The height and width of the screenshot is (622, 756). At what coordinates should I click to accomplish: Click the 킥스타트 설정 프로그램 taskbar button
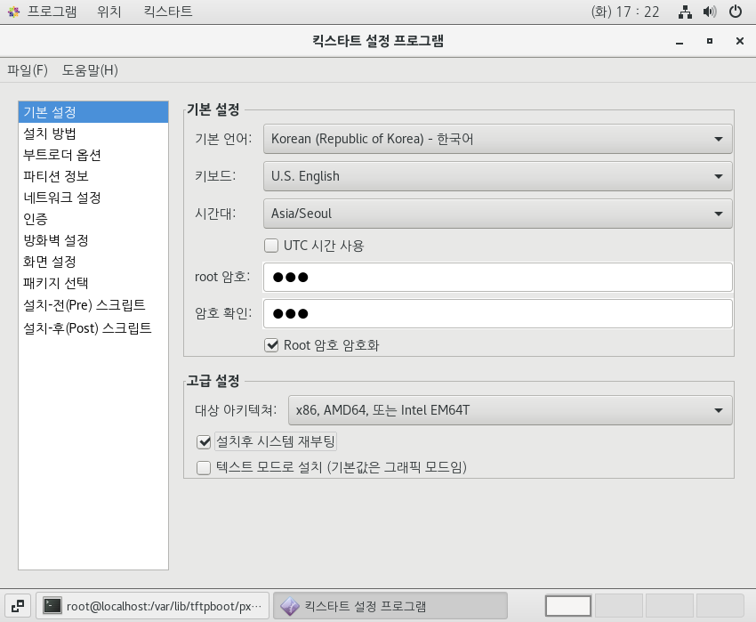(390, 606)
